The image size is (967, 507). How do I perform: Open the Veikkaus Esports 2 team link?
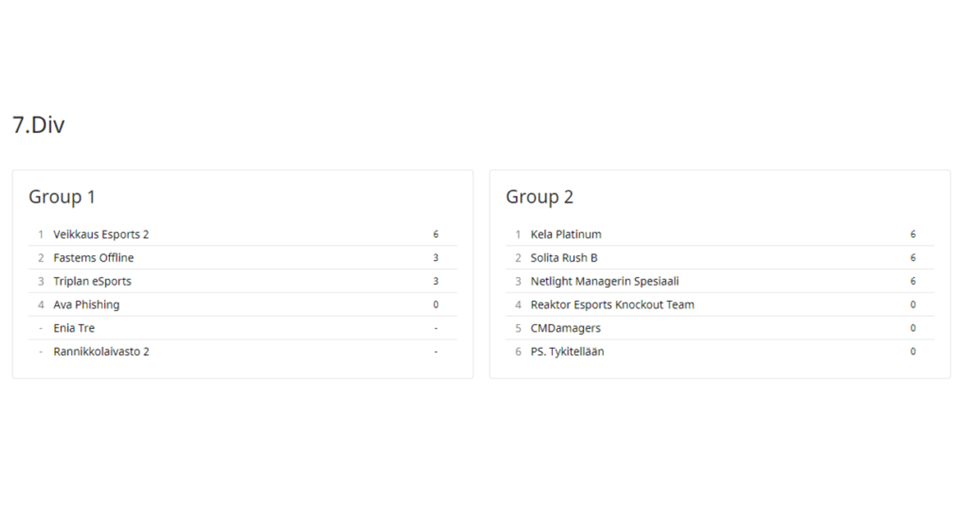101,234
